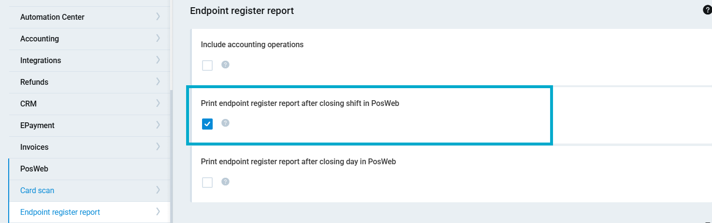Click the Refunds row chevron
Image resolution: width=712 pixels, height=223 pixels.
click(158, 82)
